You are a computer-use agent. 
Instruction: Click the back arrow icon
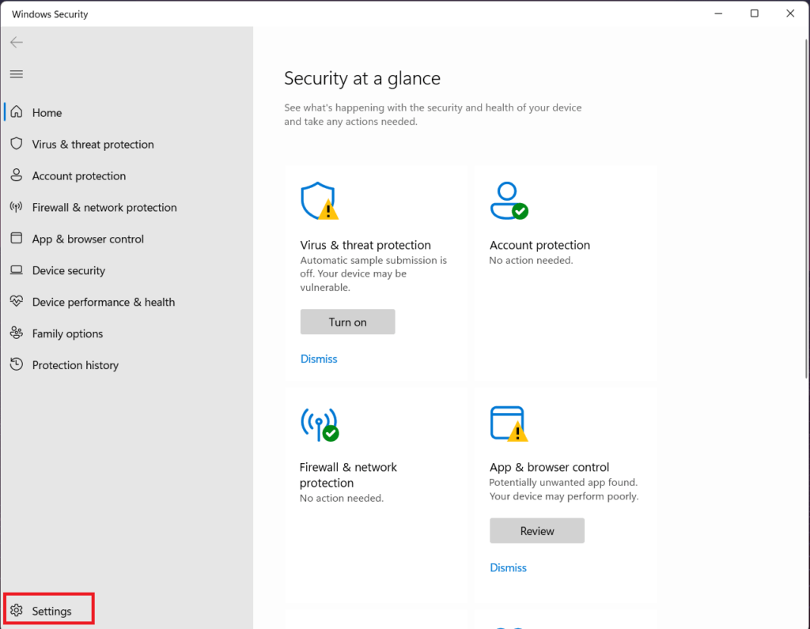(17, 43)
